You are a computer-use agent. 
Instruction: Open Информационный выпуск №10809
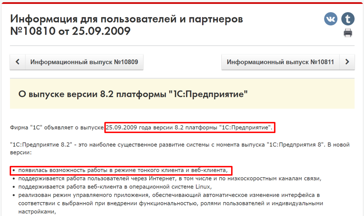click(84, 62)
